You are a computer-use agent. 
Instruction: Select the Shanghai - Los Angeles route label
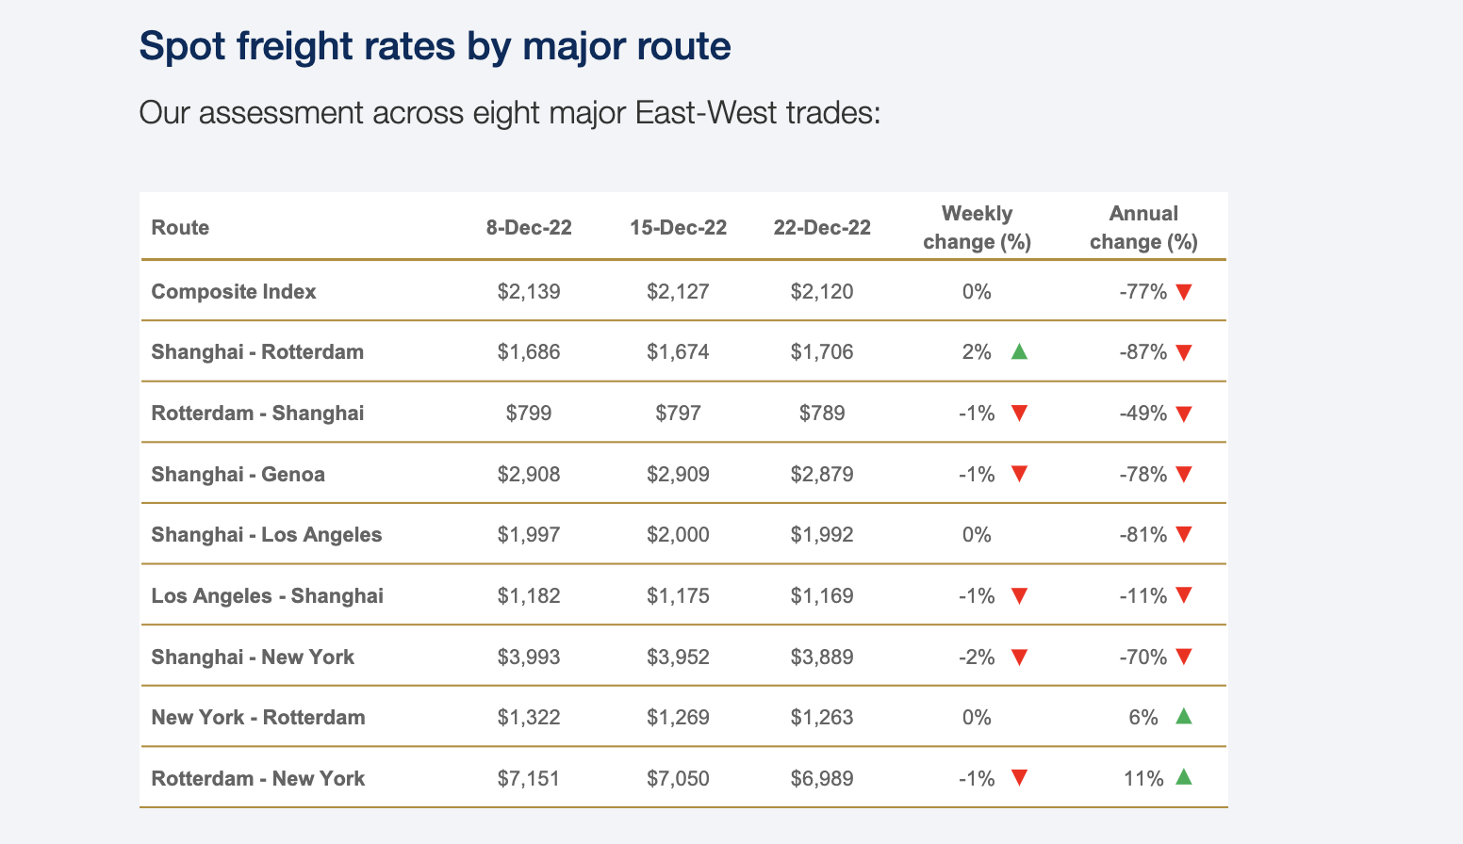click(x=267, y=535)
